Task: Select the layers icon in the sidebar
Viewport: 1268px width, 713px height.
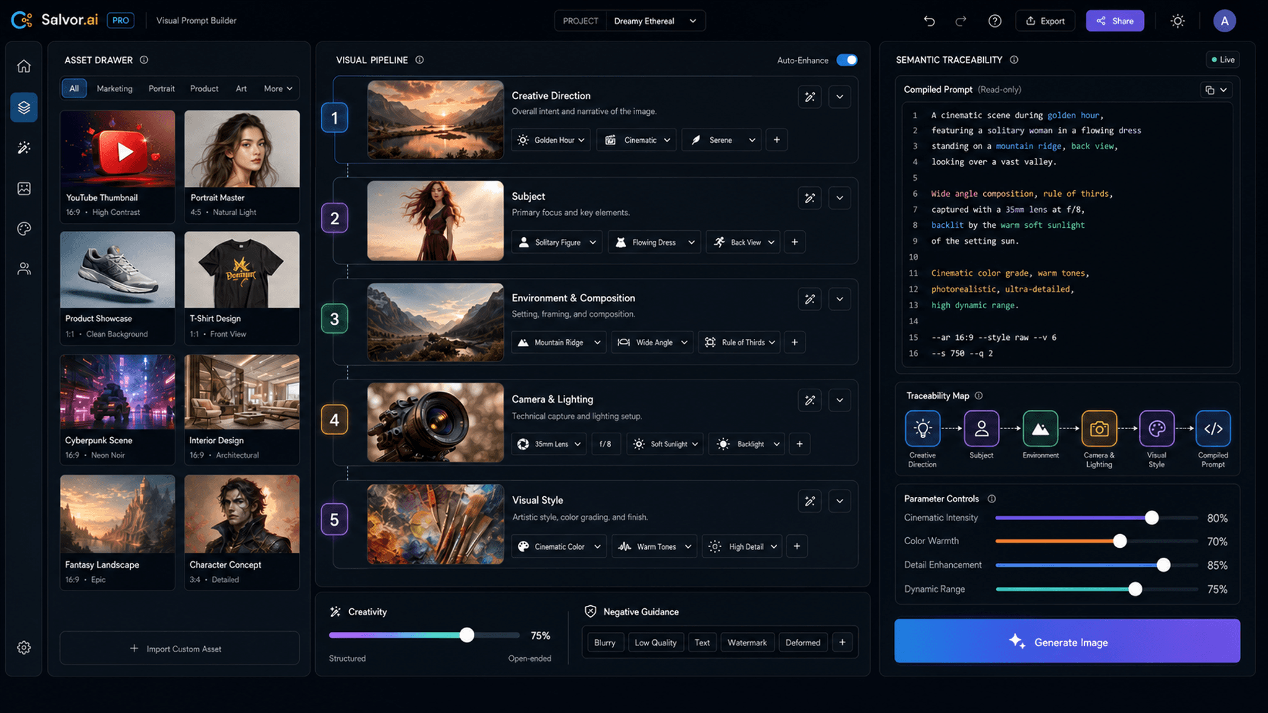Action: pos(24,107)
